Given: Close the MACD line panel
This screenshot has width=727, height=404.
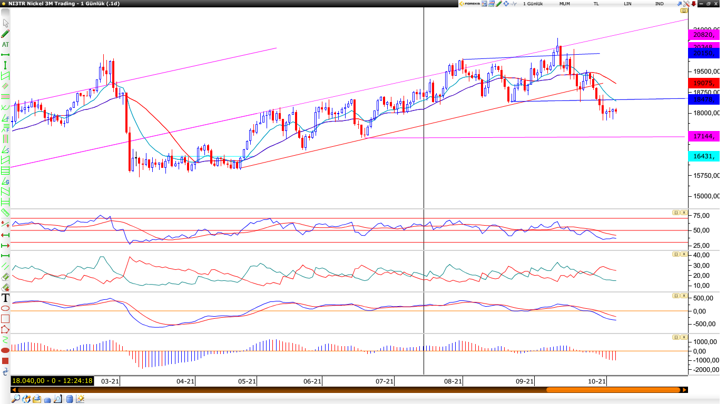Looking at the screenshot, I should pyautogui.click(x=684, y=296).
